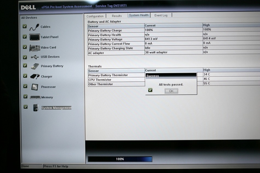Click the Dell logo
The image size is (260, 173).
pos(28,7)
